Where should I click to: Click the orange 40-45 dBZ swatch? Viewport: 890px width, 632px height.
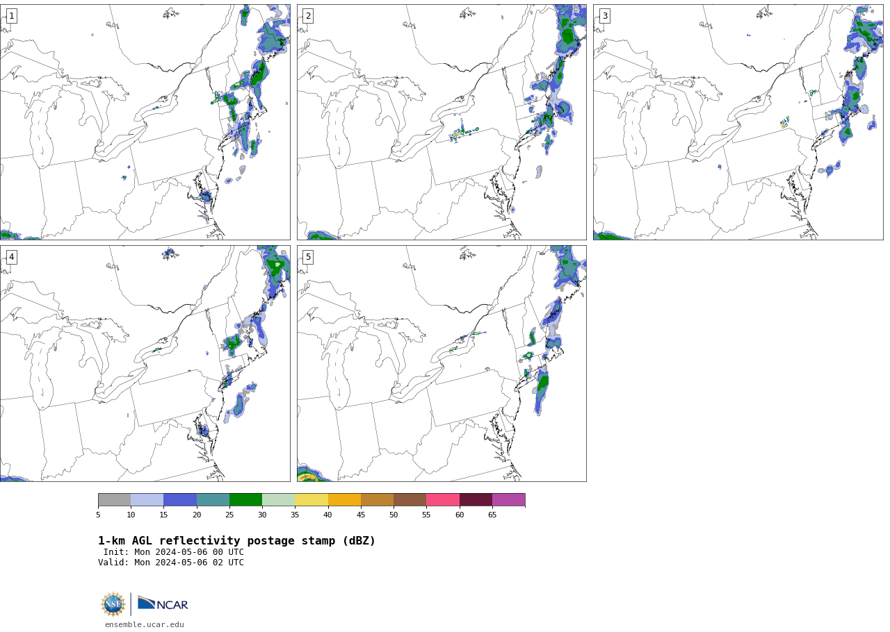click(344, 500)
